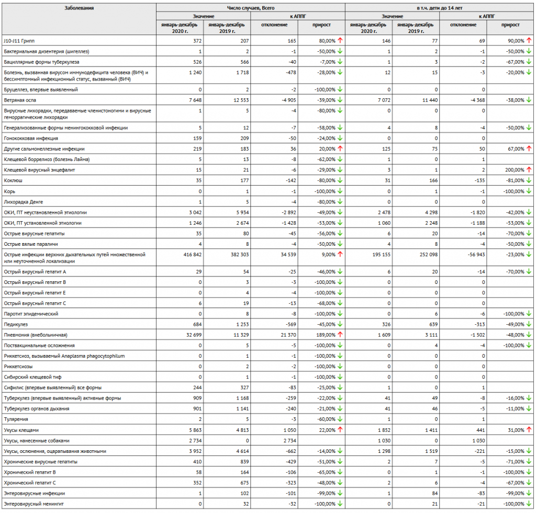Screen dimensions: 536x513
Task: Click the red arrow beside Другие сальмонеллезные инфекции 67,00%
Action: point(529,149)
